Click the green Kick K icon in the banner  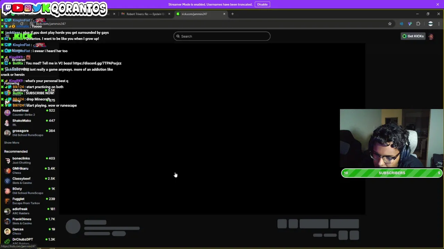[x=46, y=8]
